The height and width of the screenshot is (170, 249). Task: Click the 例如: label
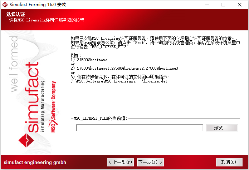76,55
